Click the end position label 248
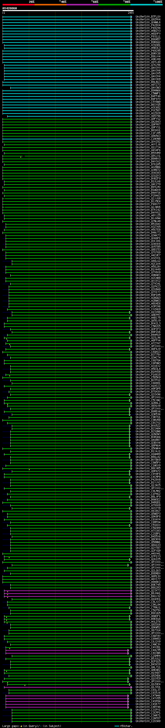Screen dimensions: 165x728 point(130,13)
